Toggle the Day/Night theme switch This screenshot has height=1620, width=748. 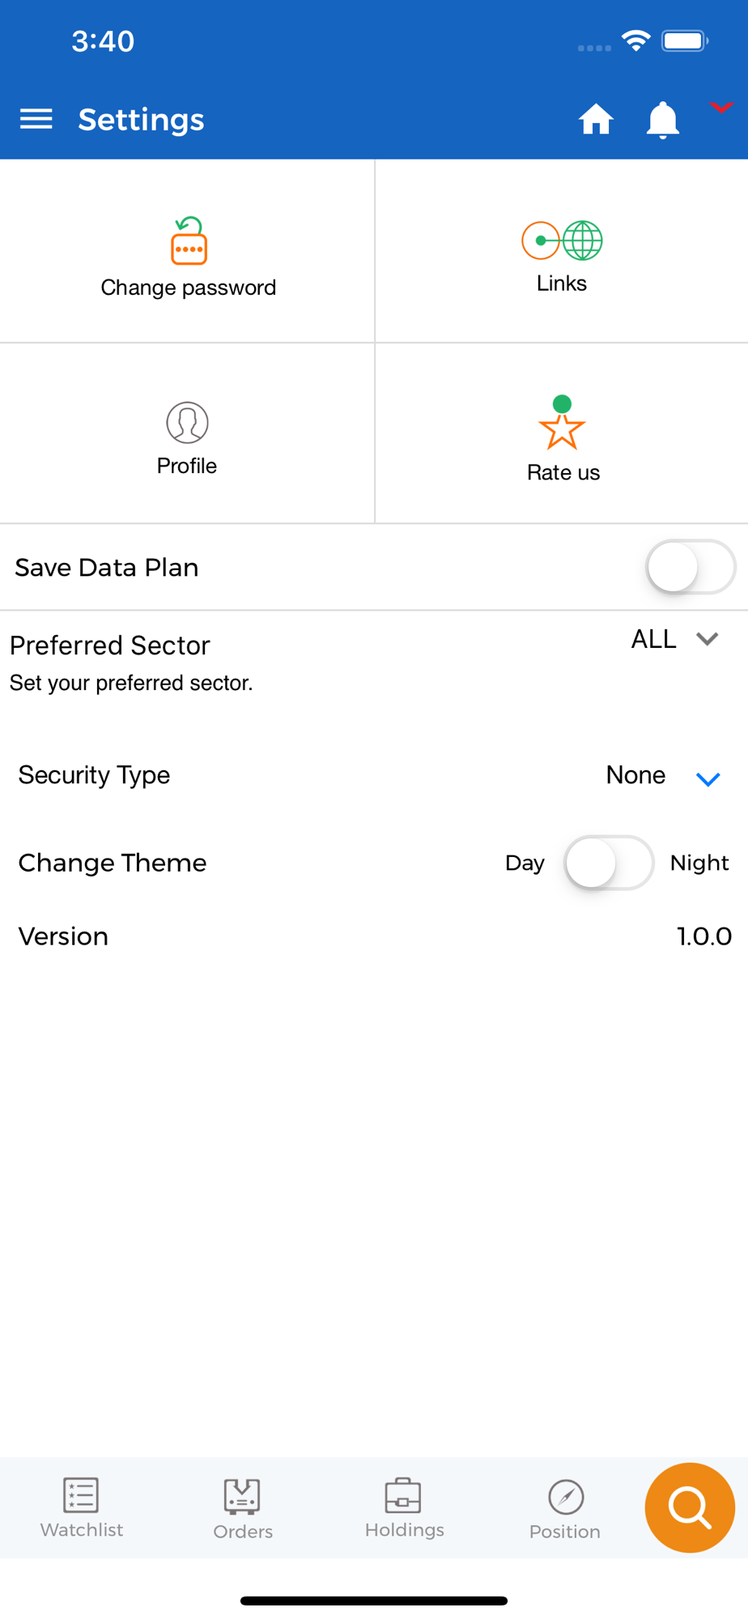point(609,863)
